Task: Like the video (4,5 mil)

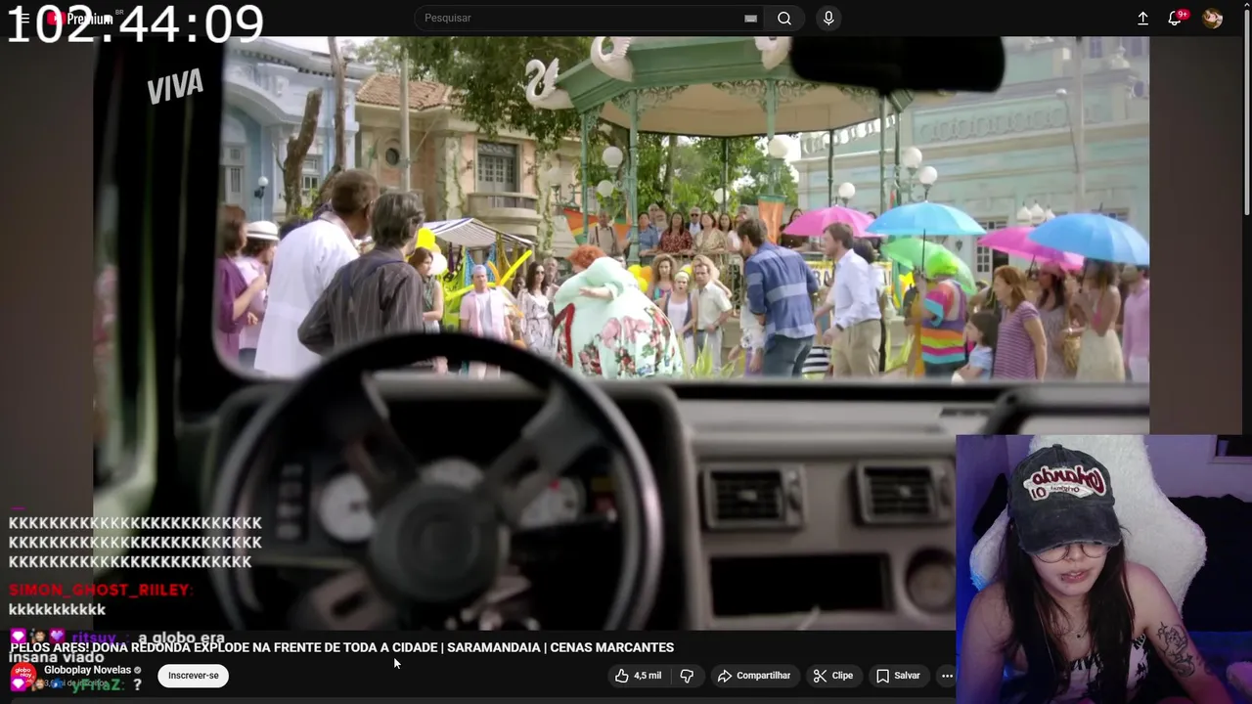Action: click(639, 676)
